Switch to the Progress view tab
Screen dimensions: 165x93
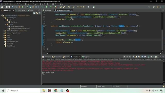[86, 57]
